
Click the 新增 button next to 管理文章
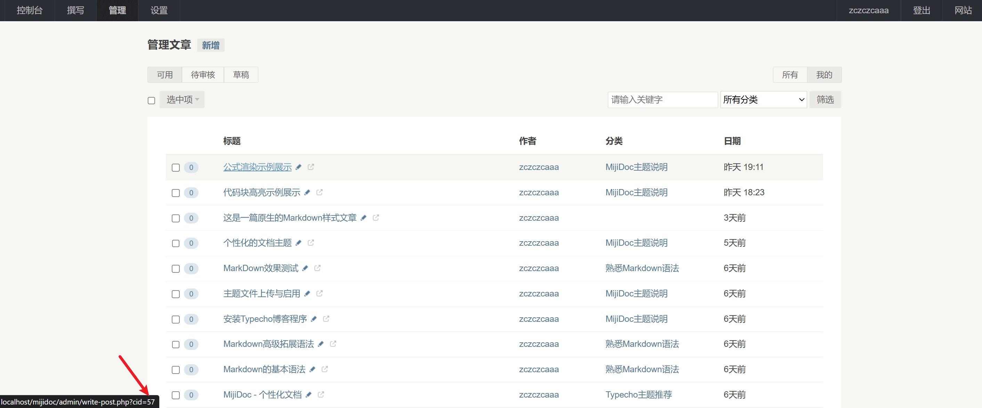click(210, 45)
